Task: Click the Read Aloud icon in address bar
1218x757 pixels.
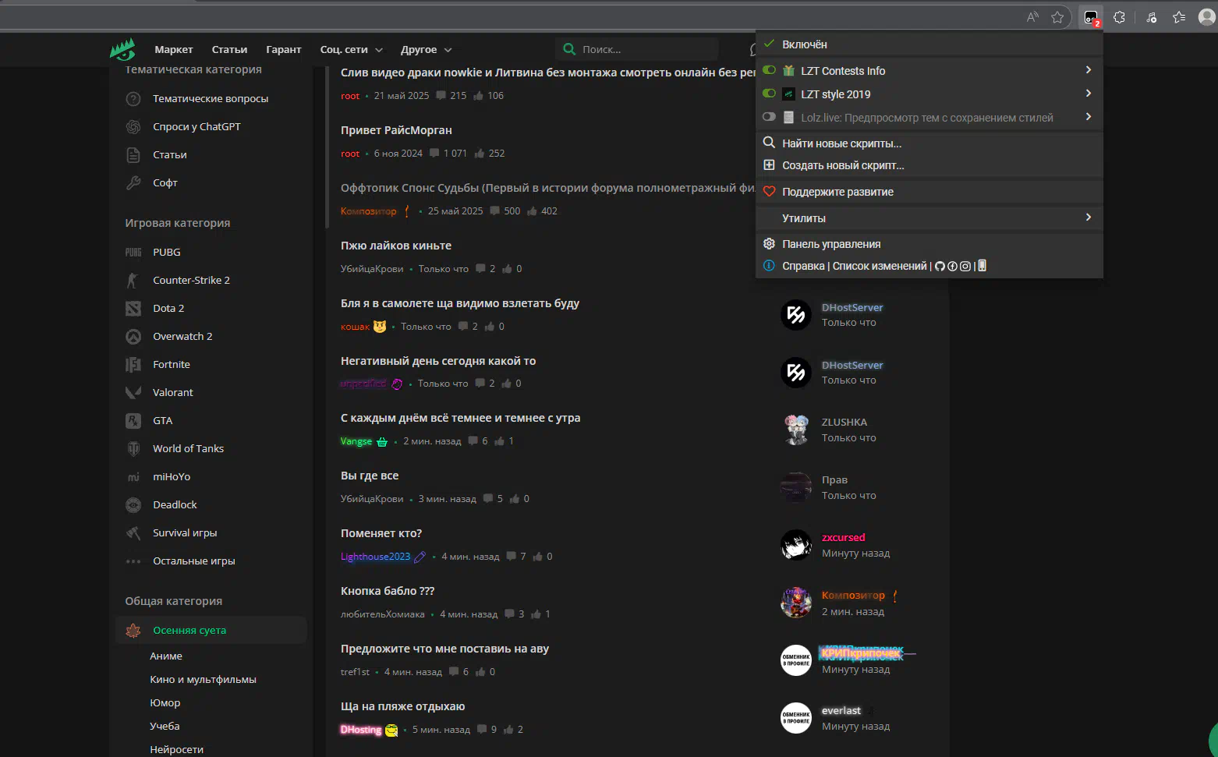Action: click(1032, 17)
